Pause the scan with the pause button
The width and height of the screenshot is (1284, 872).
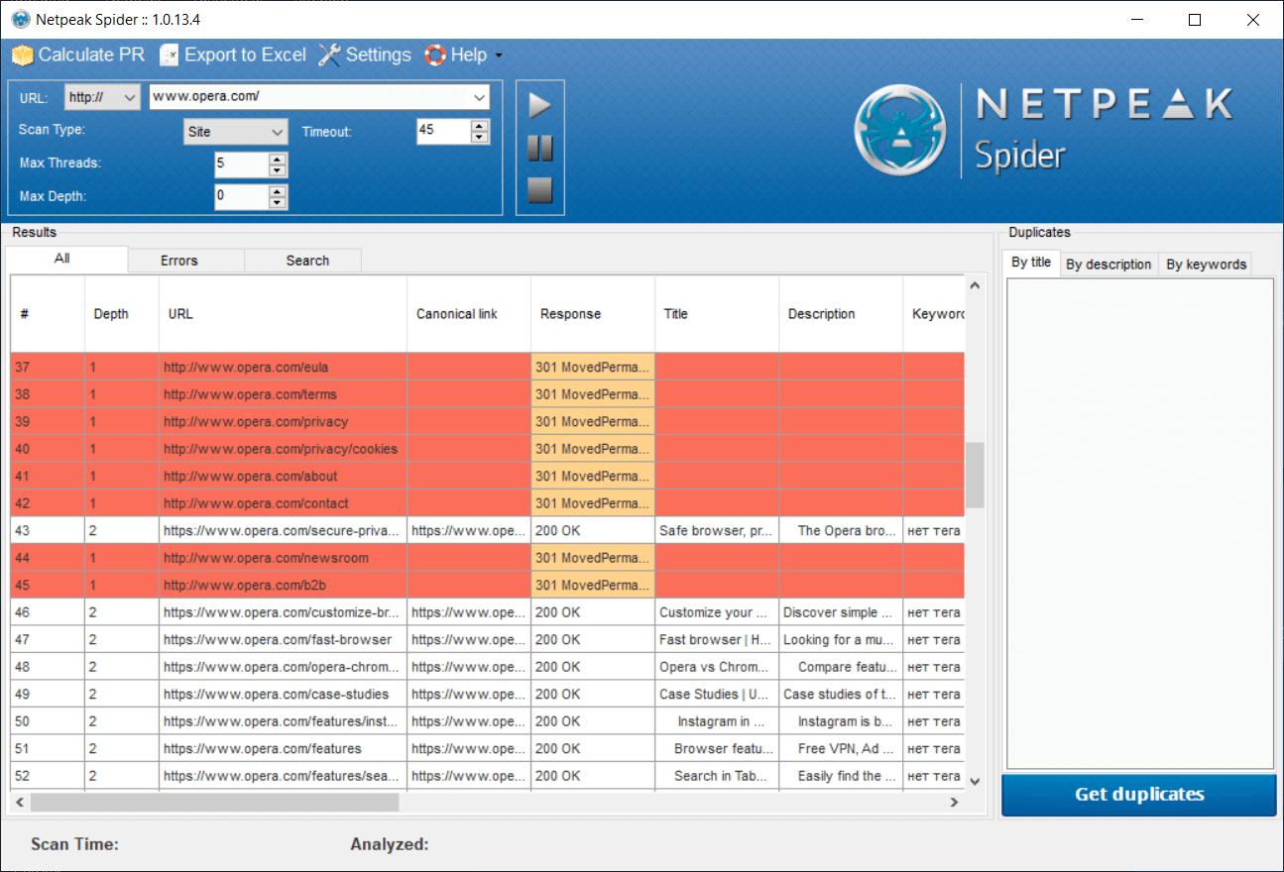(540, 148)
